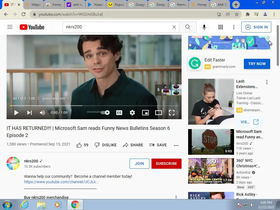
Task: Click share this page icon in address bar
Action: [228, 14]
